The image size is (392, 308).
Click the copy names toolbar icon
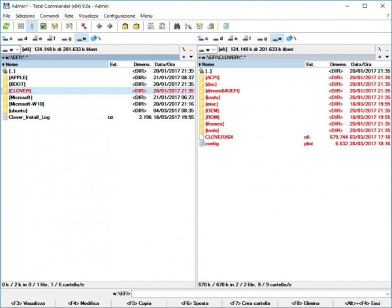tap(211, 26)
